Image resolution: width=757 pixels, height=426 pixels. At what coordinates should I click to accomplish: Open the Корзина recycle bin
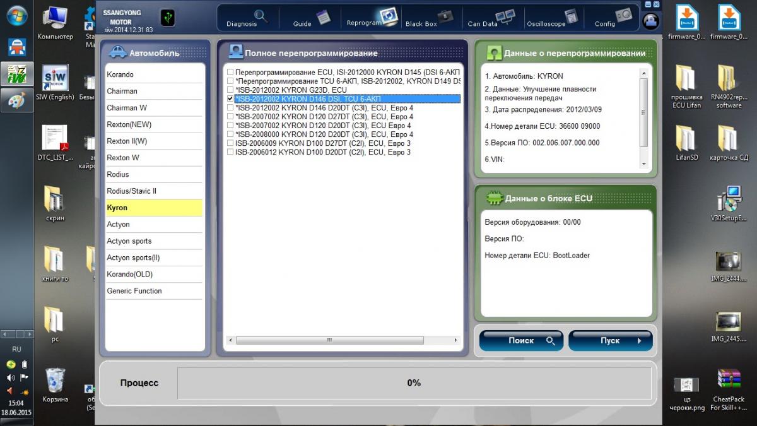[55, 384]
